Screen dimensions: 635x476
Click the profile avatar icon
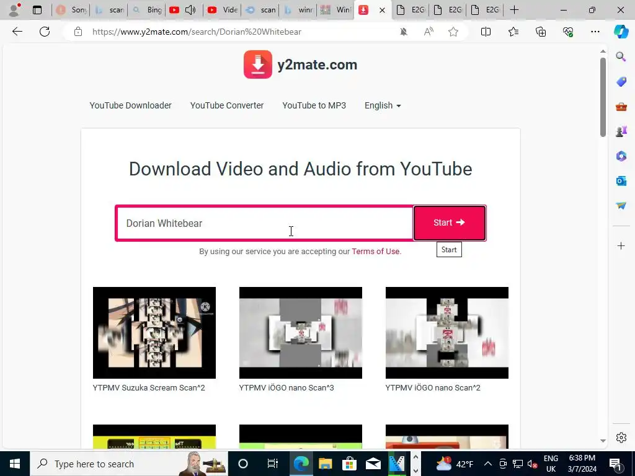point(15,10)
